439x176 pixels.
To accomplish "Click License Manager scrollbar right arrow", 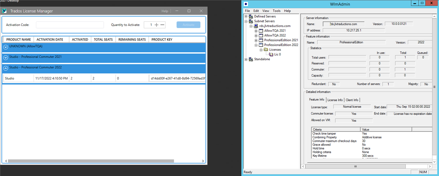I will [x=203, y=161].
